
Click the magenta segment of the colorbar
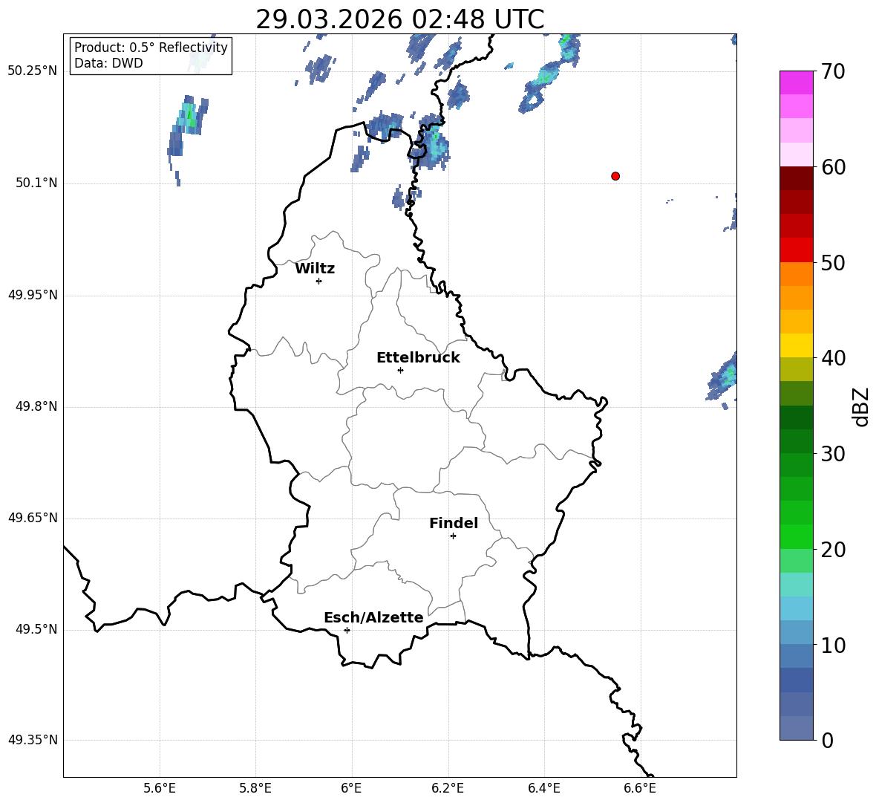coord(797,83)
